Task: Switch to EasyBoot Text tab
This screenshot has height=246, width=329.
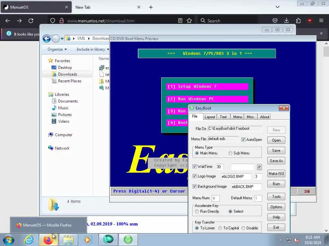Action: point(223,117)
